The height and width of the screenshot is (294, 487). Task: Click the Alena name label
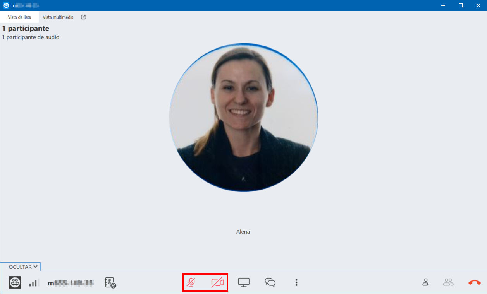(x=243, y=232)
